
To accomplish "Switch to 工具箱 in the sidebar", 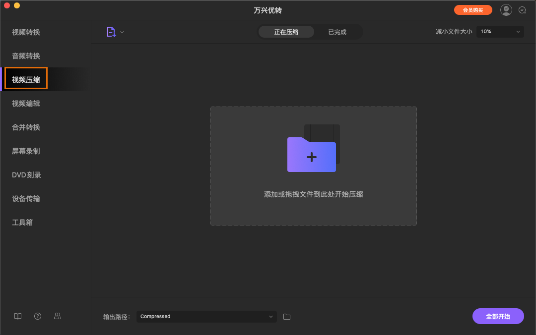I will (21, 222).
